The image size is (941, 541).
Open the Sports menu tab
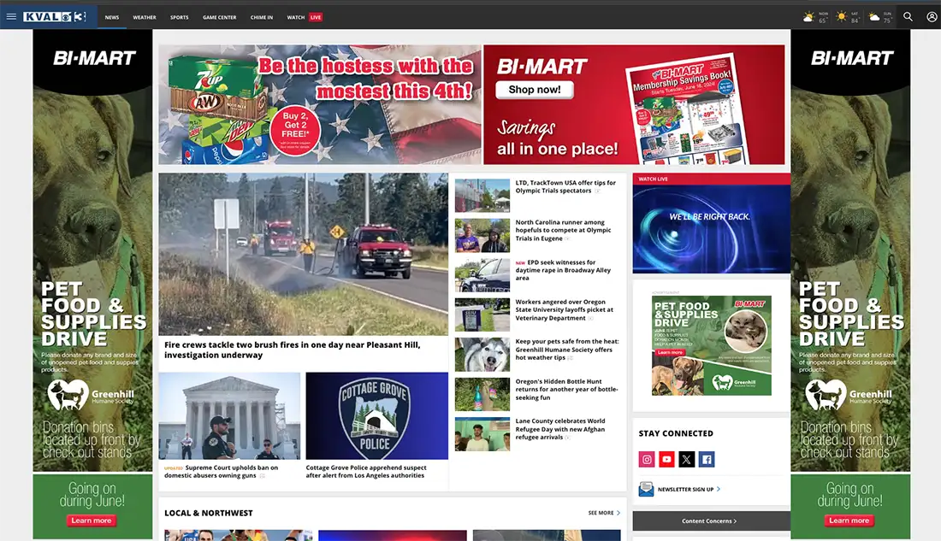(180, 17)
